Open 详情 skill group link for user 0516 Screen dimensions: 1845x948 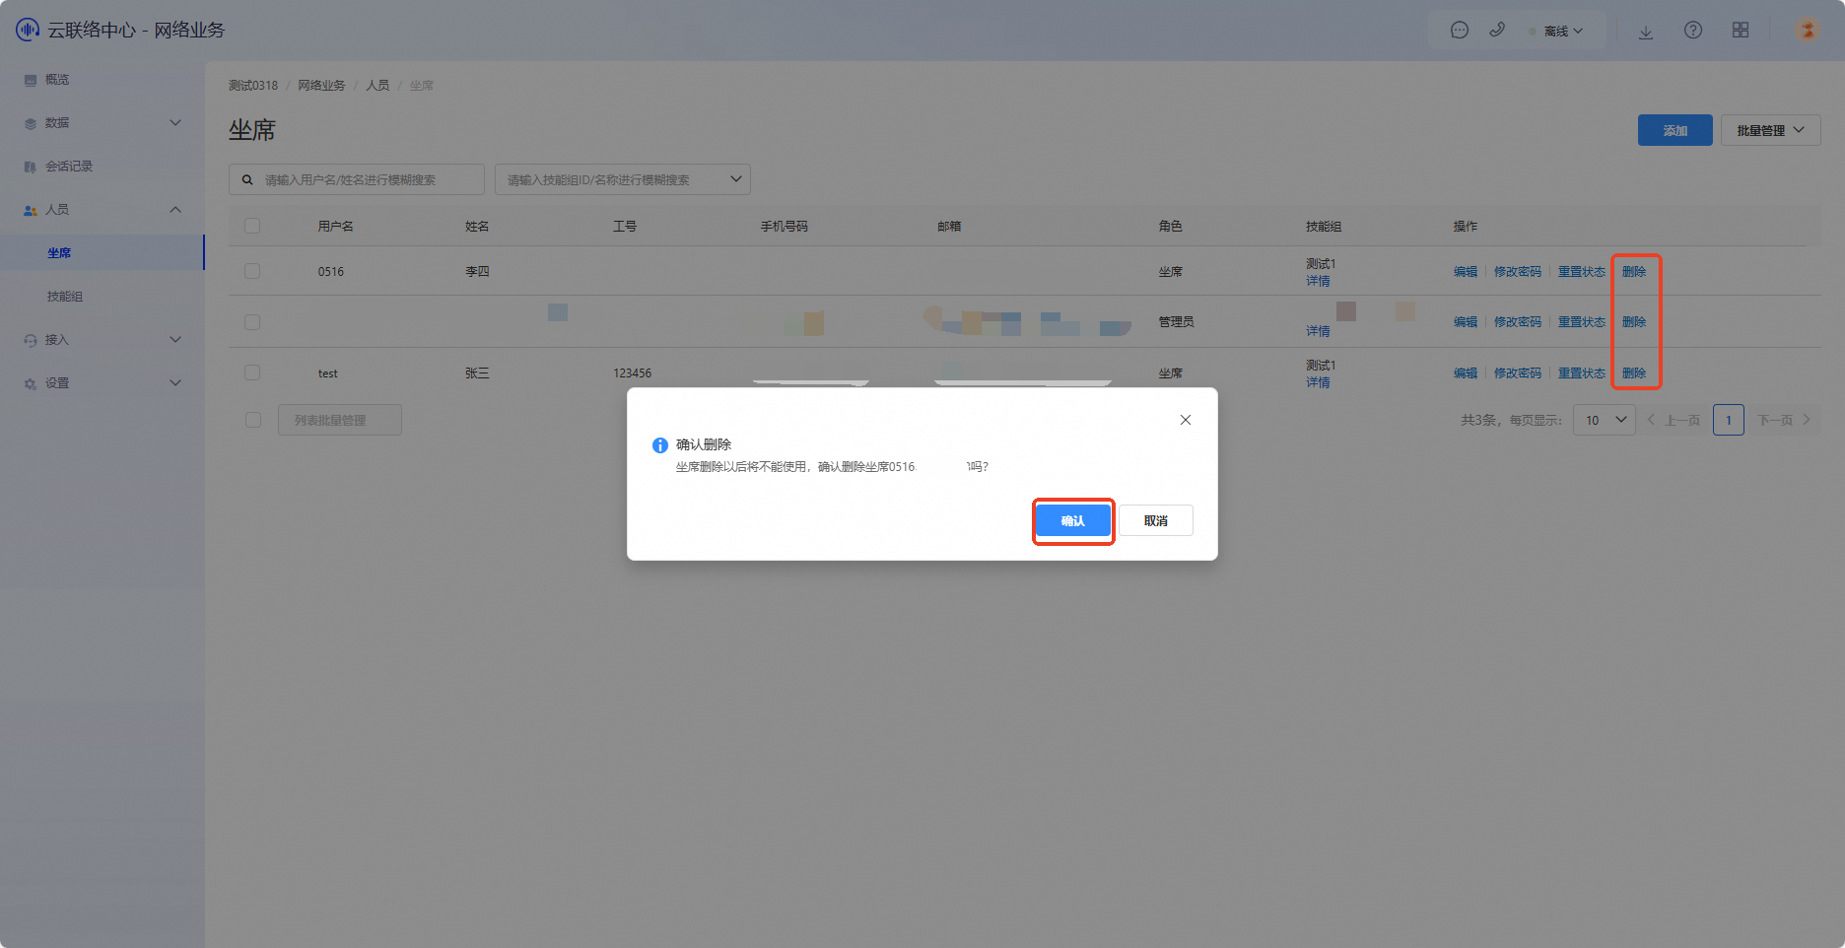(x=1318, y=281)
